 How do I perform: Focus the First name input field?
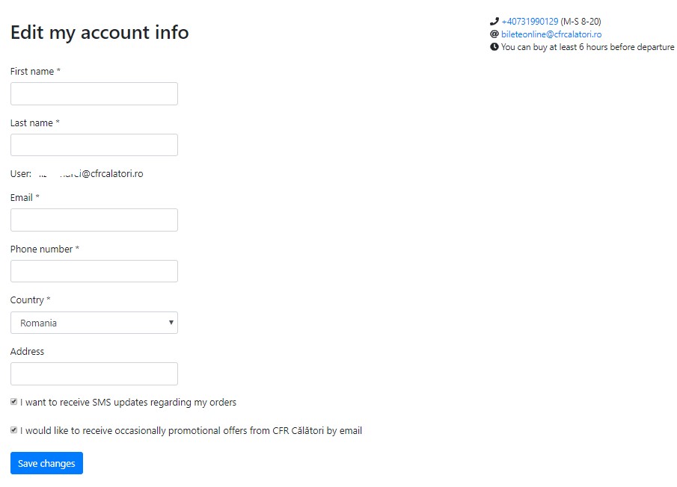tap(94, 93)
